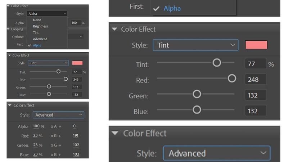Screen dimensions: 288x162
Task: Select None from the Style dropdown list
Action: pyautogui.click(x=37, y=20)
